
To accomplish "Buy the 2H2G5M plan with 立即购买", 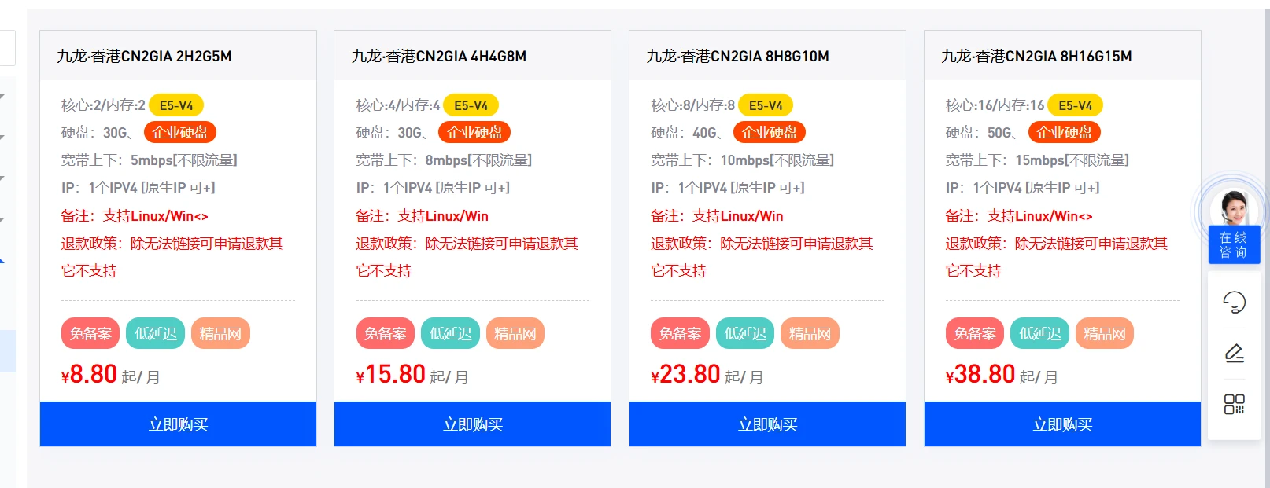I will [178, 424].
